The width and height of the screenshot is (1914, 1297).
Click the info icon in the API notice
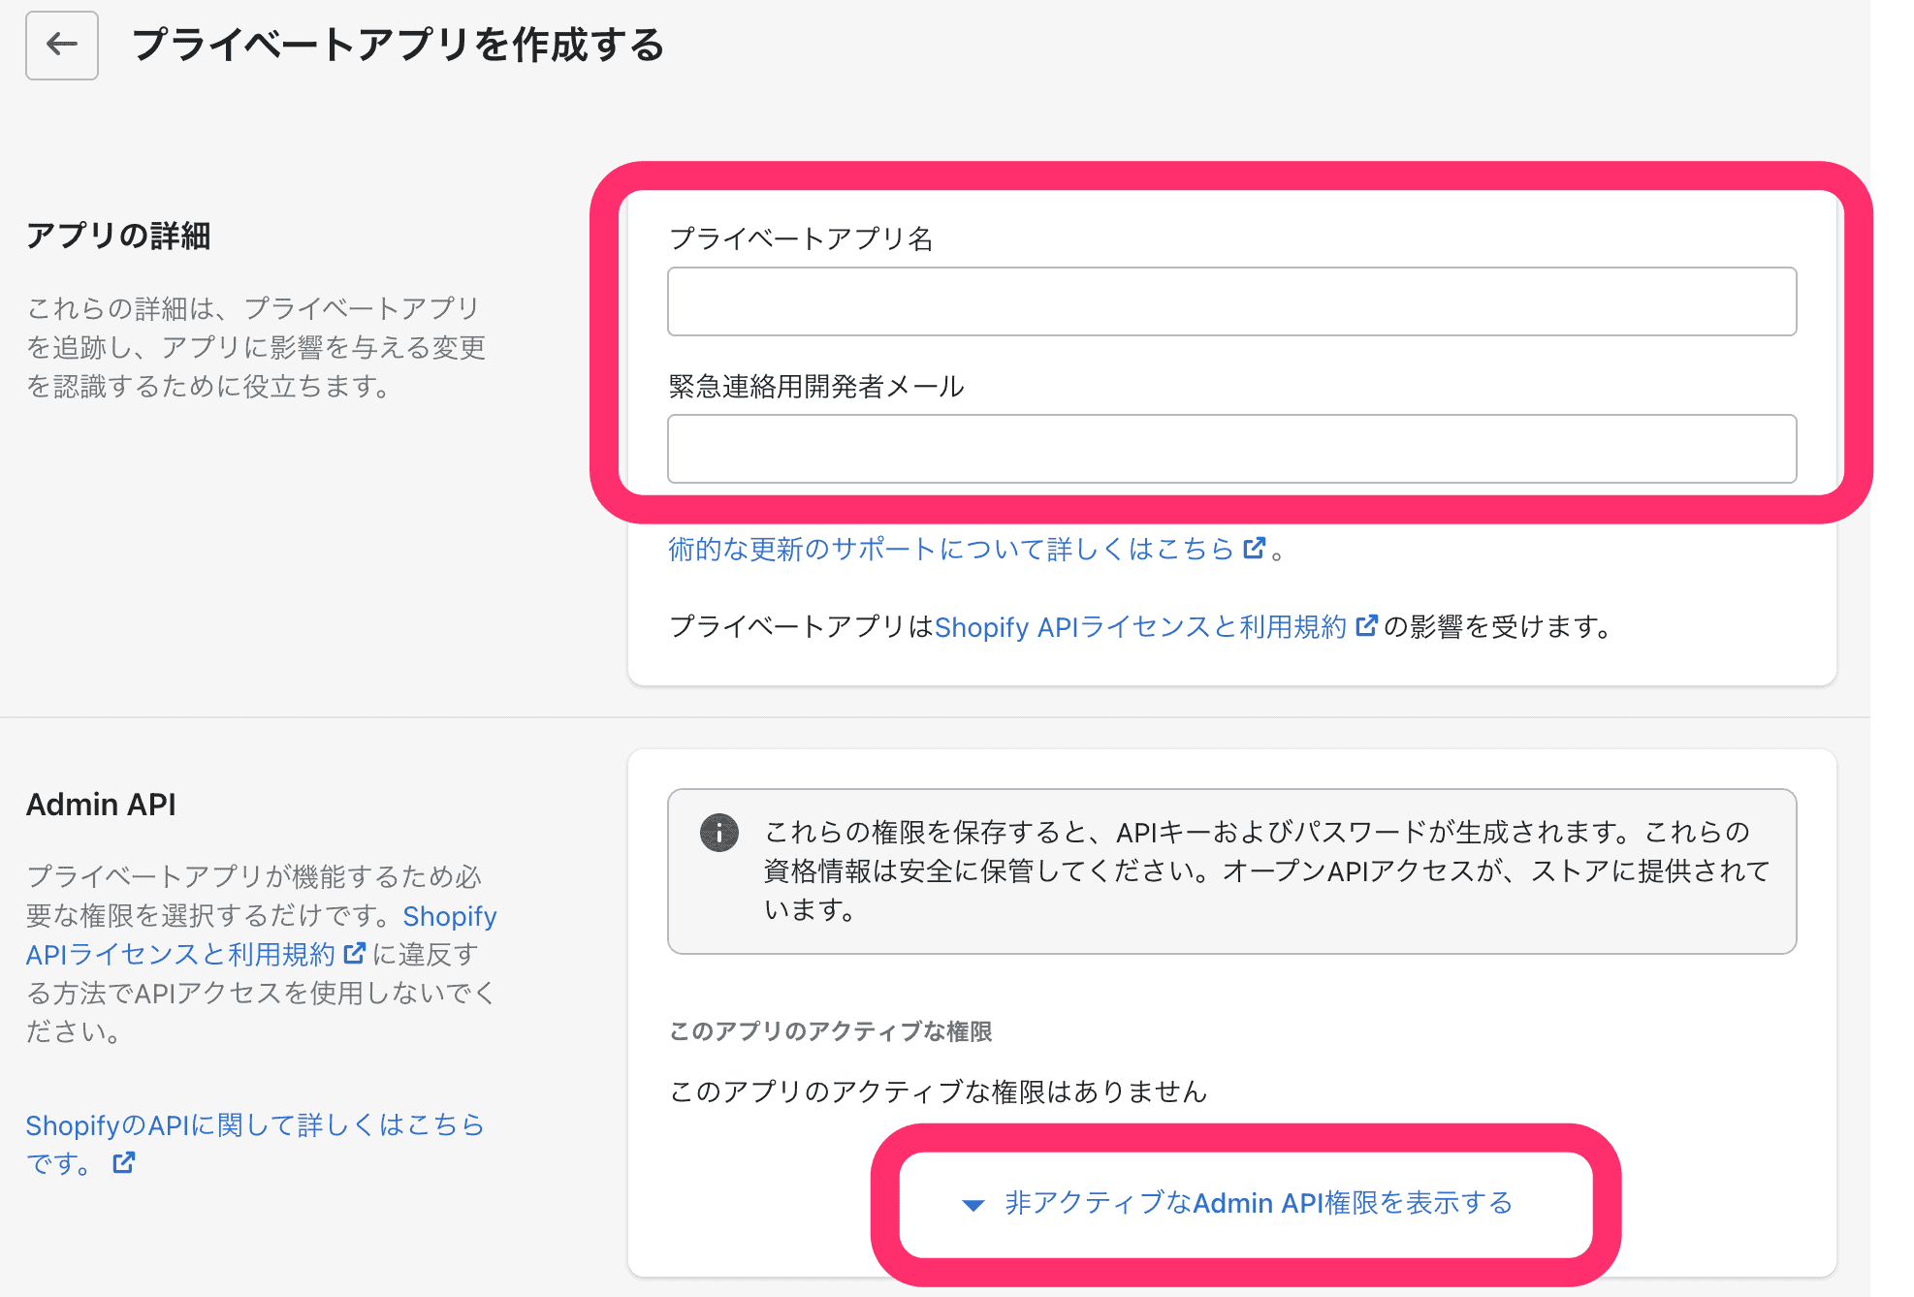[718, 832]
